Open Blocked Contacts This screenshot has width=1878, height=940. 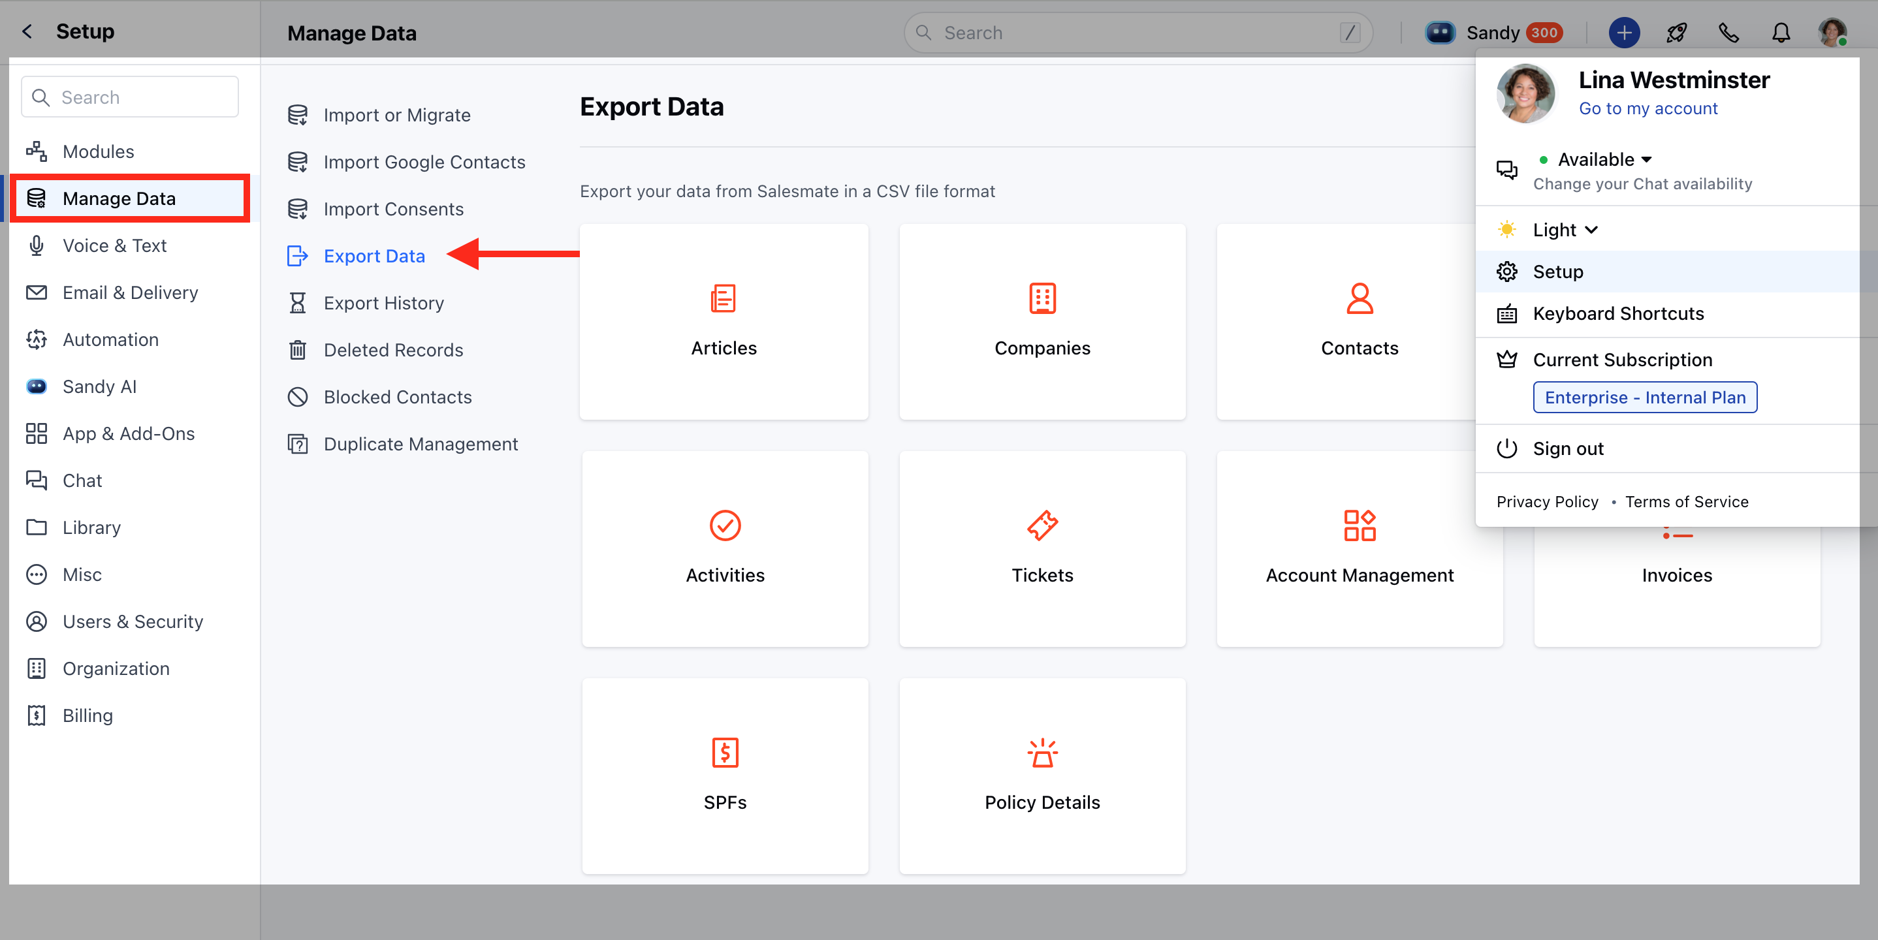pos(380,397)
